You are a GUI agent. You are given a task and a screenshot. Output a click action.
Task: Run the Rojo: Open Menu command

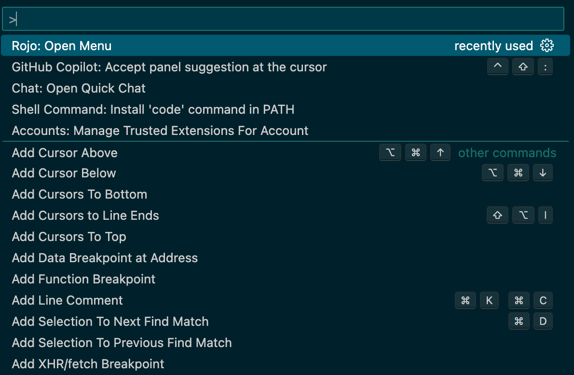click(x=62, y=46)
